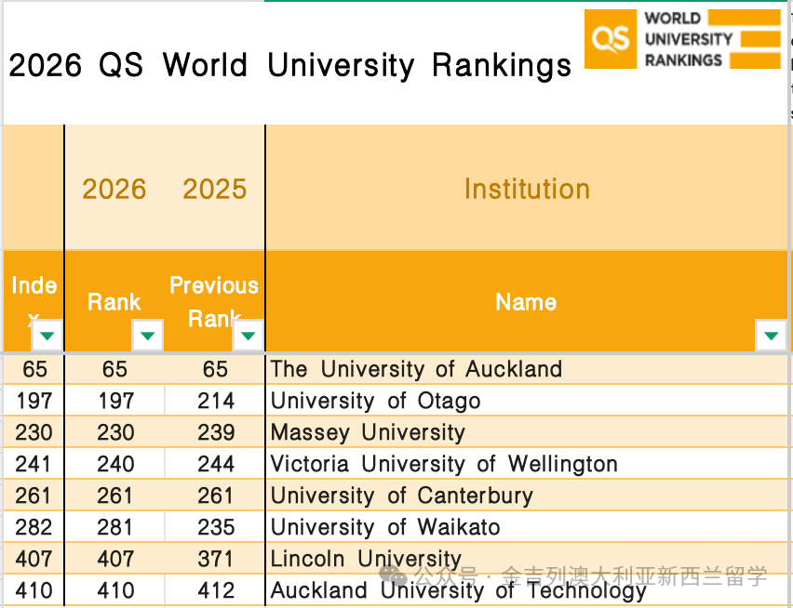Select 'Victoria University of Wellington' cell

point(527,464)
